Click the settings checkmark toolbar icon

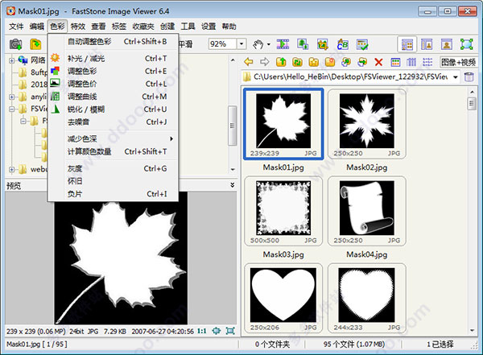[362, 44]
